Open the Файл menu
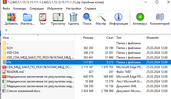The image size is (171, 99). pyautogui.click(x=6, y=9)
